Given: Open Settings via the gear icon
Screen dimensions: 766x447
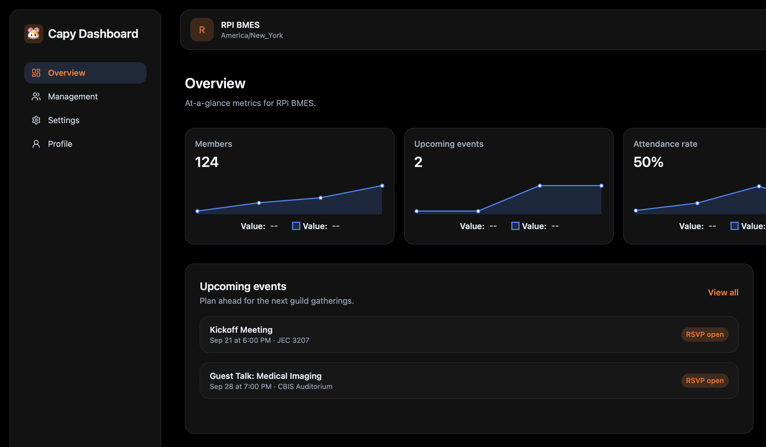Looking at the screenshot, I should (x=36, y=120).
